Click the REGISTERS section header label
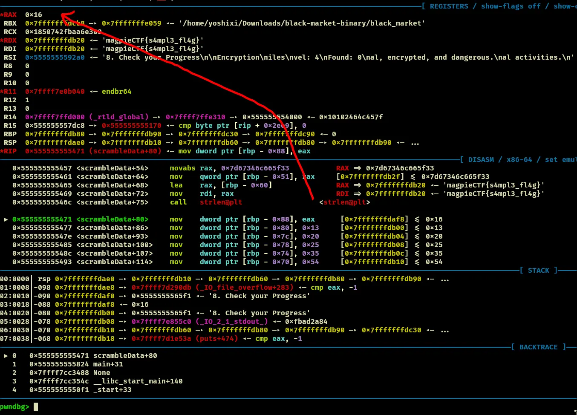The width and height of the screenshot is (577, 415). click(x=449, y=6)
